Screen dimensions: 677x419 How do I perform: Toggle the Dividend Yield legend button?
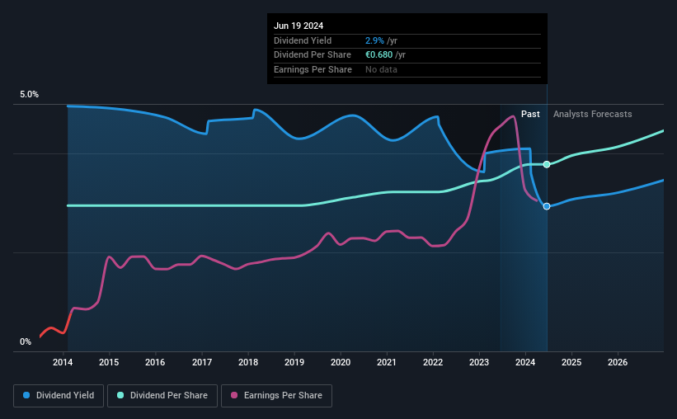[59, 396]
